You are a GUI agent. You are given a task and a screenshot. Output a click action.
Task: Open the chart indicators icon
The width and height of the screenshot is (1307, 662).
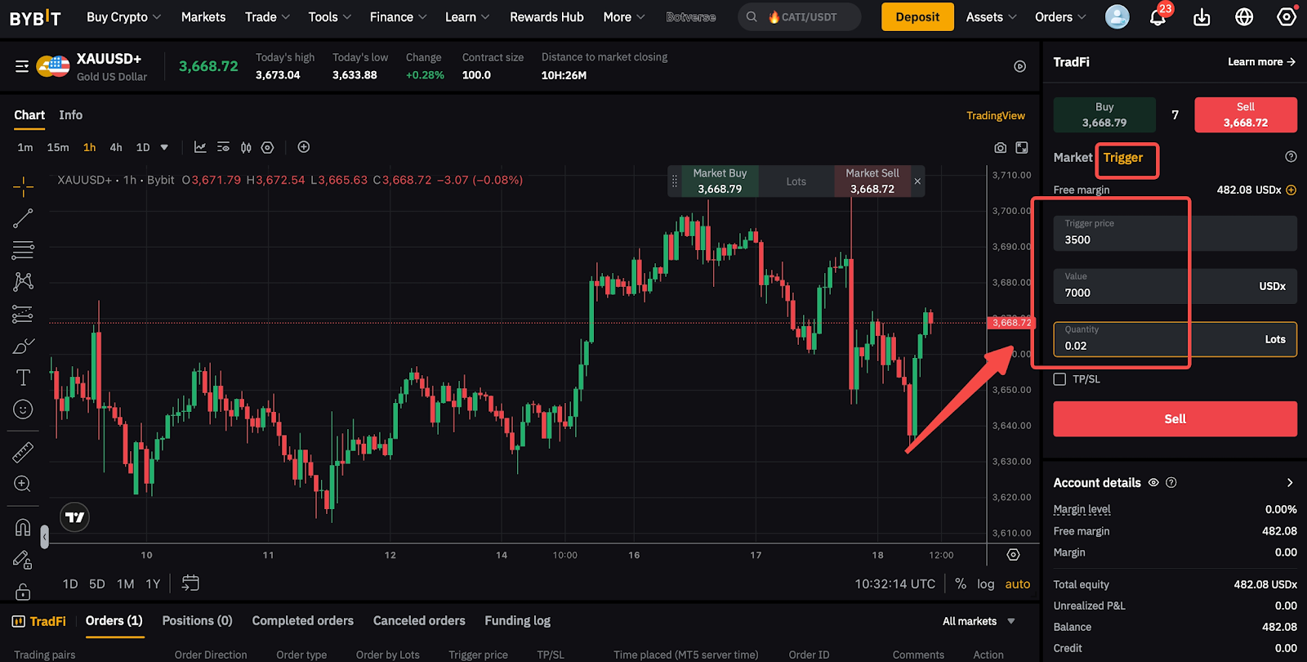tap(200, 147)
